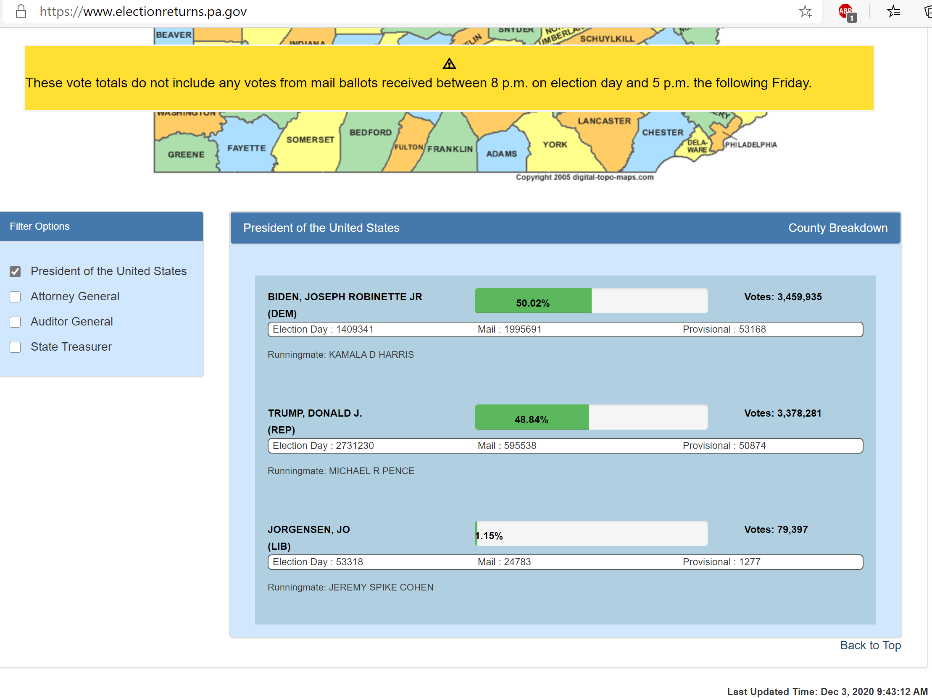932x698 pixels.
Task: Check the Attorney General filter
Action: click(x=15, y=297)
